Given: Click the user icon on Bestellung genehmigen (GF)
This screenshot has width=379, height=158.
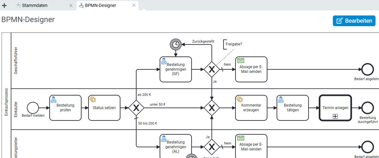Looking at the screenshot, I should 164,61.
